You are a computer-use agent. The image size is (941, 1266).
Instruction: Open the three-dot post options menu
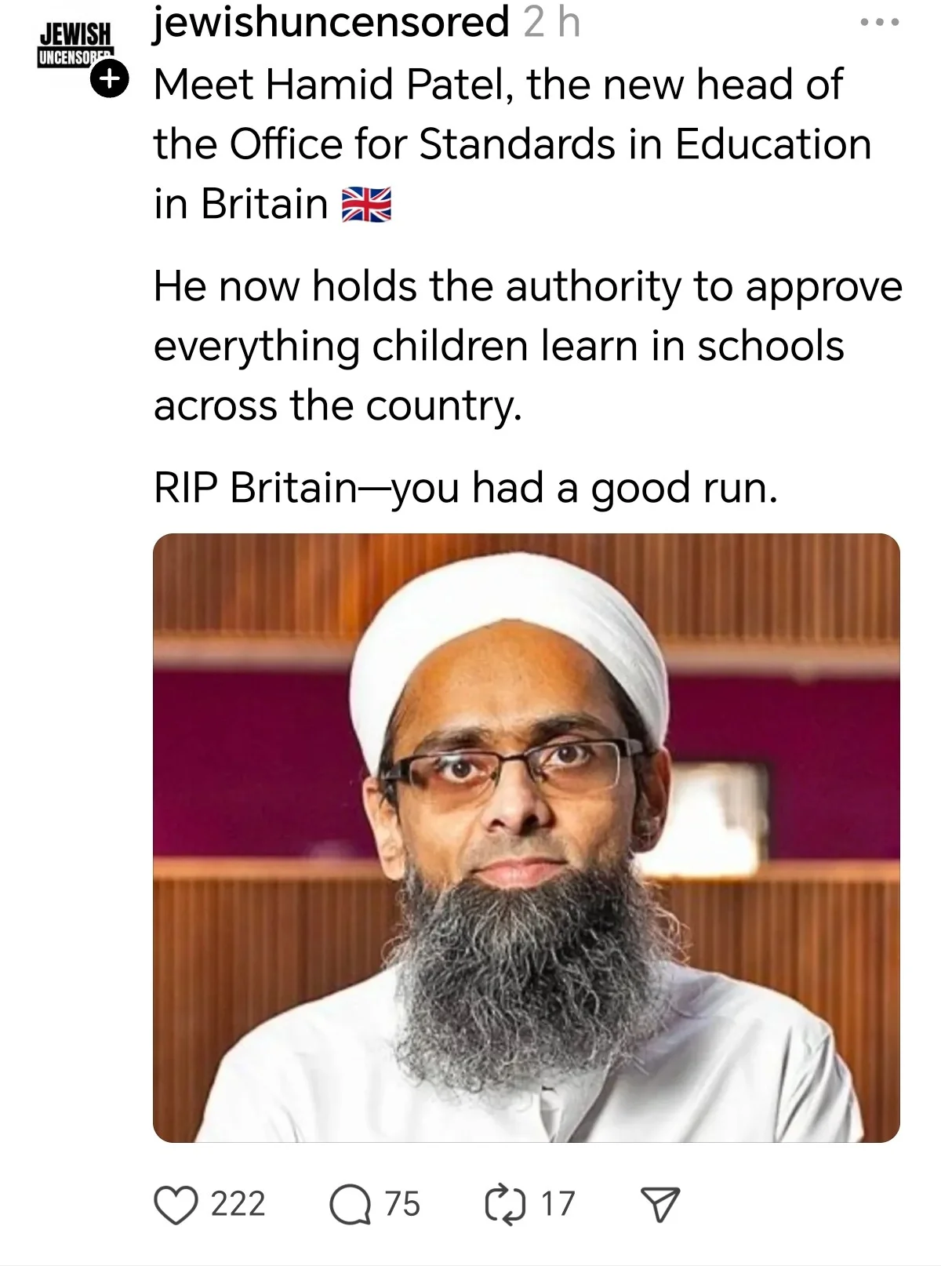point(879,23)
